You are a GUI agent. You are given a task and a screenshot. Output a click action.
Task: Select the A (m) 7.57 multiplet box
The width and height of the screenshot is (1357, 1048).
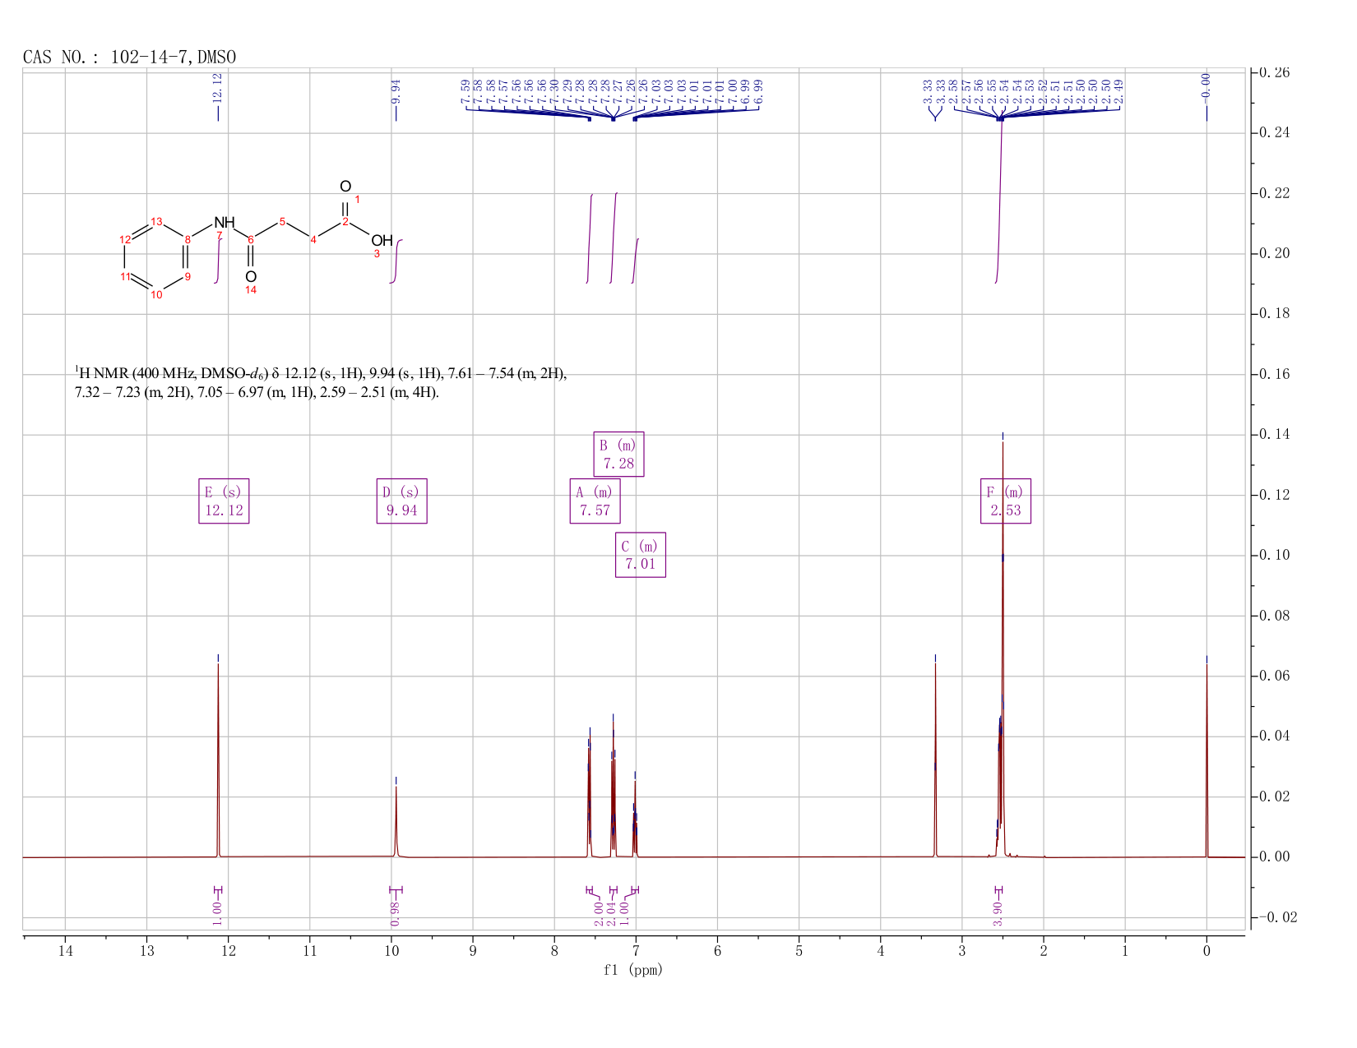(595, 501)
